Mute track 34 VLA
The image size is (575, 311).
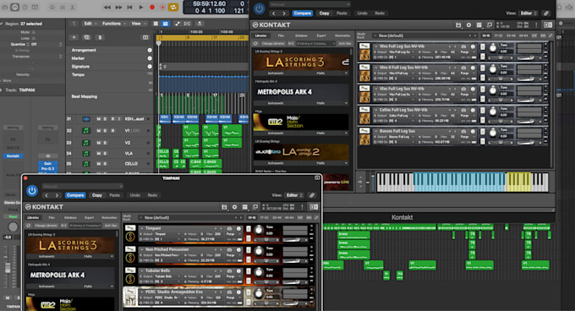[98, 154]
